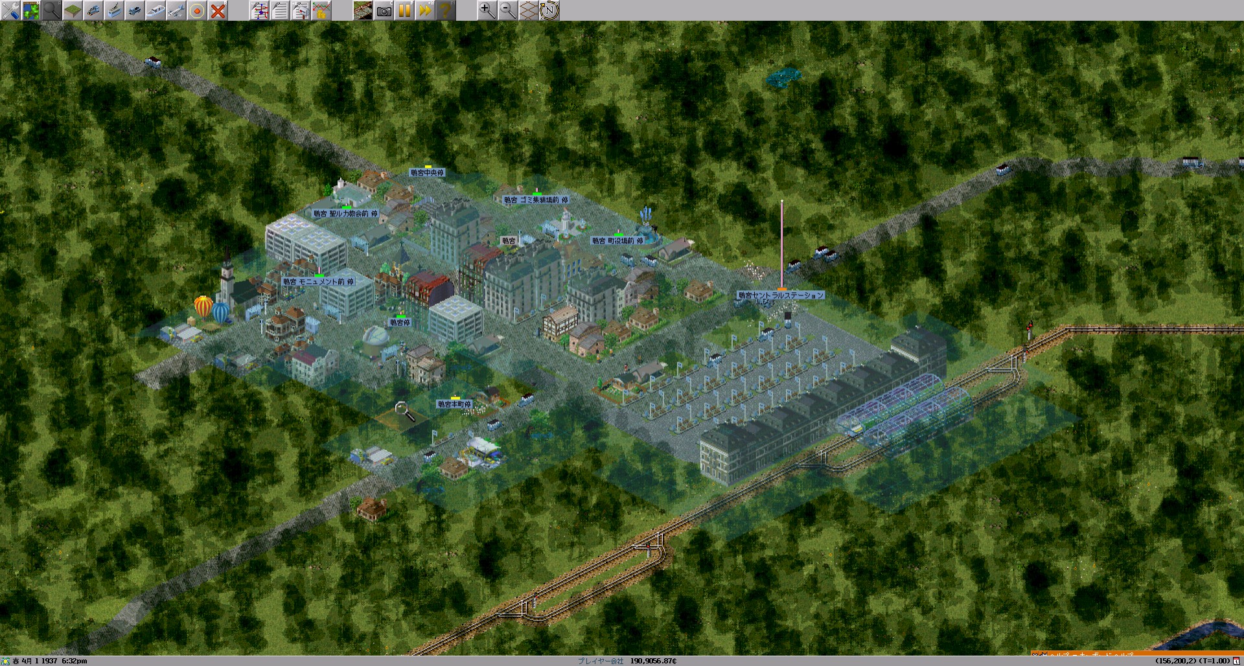Open the special buildings tool with orange dot
Image resolution: width=1244 pixels, height=666 pixels.
[x=197, y=10]
